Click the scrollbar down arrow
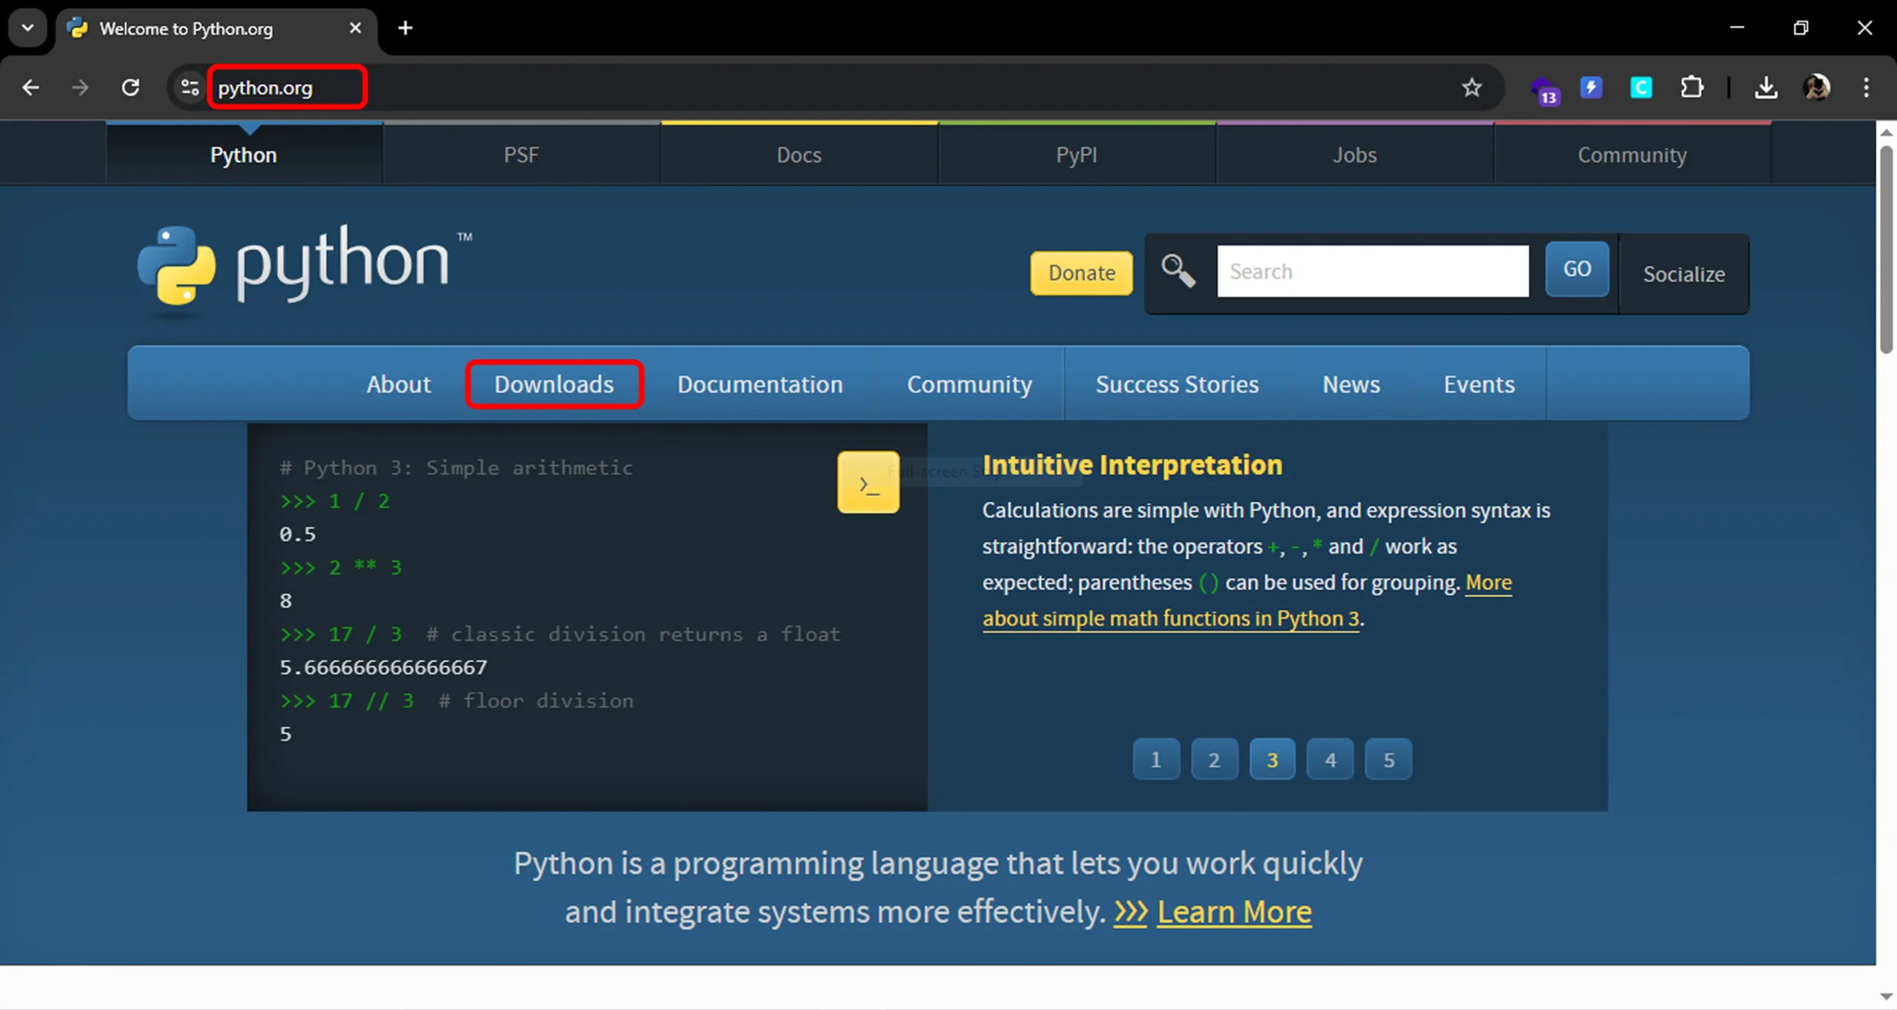Screen dimensions: 1897x1010 click(1887, 997)
